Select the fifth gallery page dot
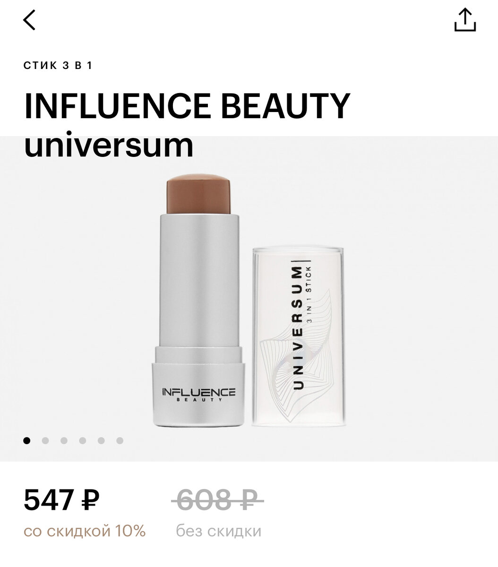The width and height of the screenshot is (498, 567). (x=101, y=440)
